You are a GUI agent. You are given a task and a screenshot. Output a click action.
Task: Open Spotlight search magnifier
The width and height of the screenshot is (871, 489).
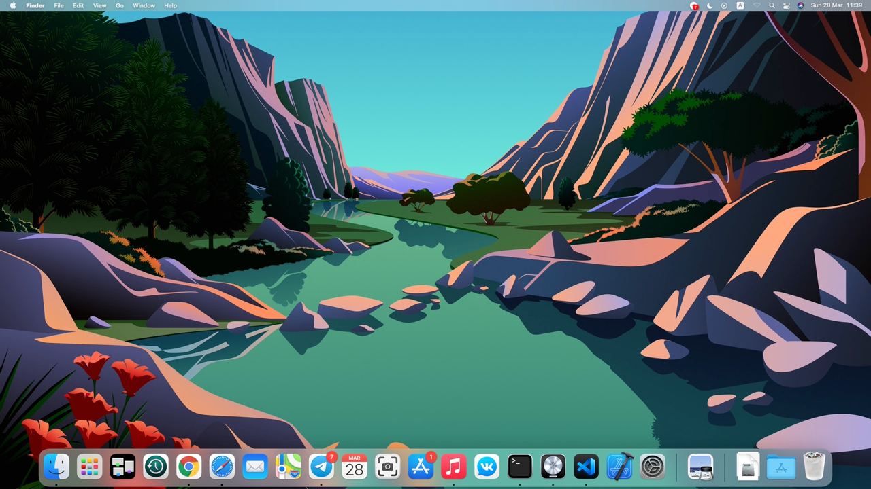[772, 5]
